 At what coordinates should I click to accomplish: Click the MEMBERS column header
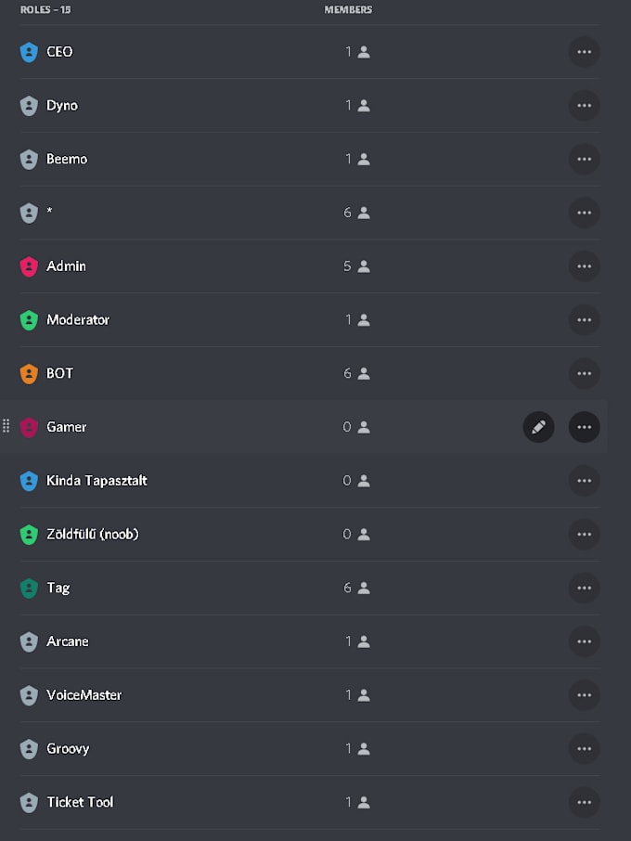pos(348,9)
